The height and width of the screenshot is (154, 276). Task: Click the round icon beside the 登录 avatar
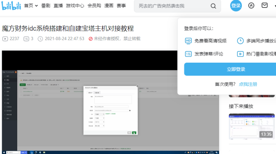[x=251, y=6]
